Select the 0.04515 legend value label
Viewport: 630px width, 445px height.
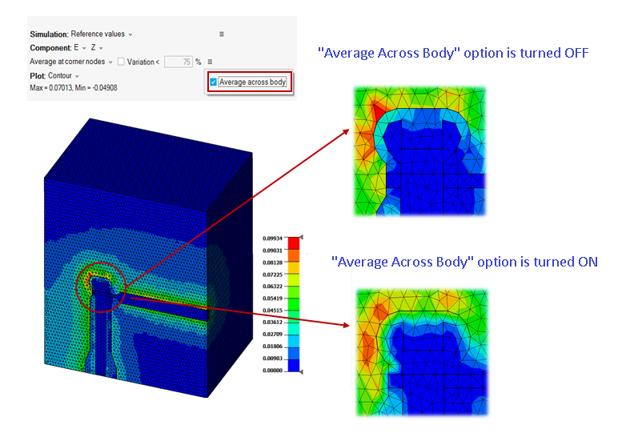[x=273, y=310]
